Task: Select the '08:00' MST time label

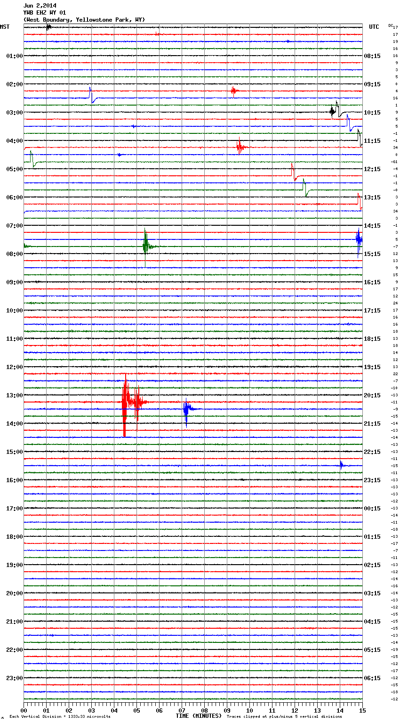Action: tap(14, 254)
